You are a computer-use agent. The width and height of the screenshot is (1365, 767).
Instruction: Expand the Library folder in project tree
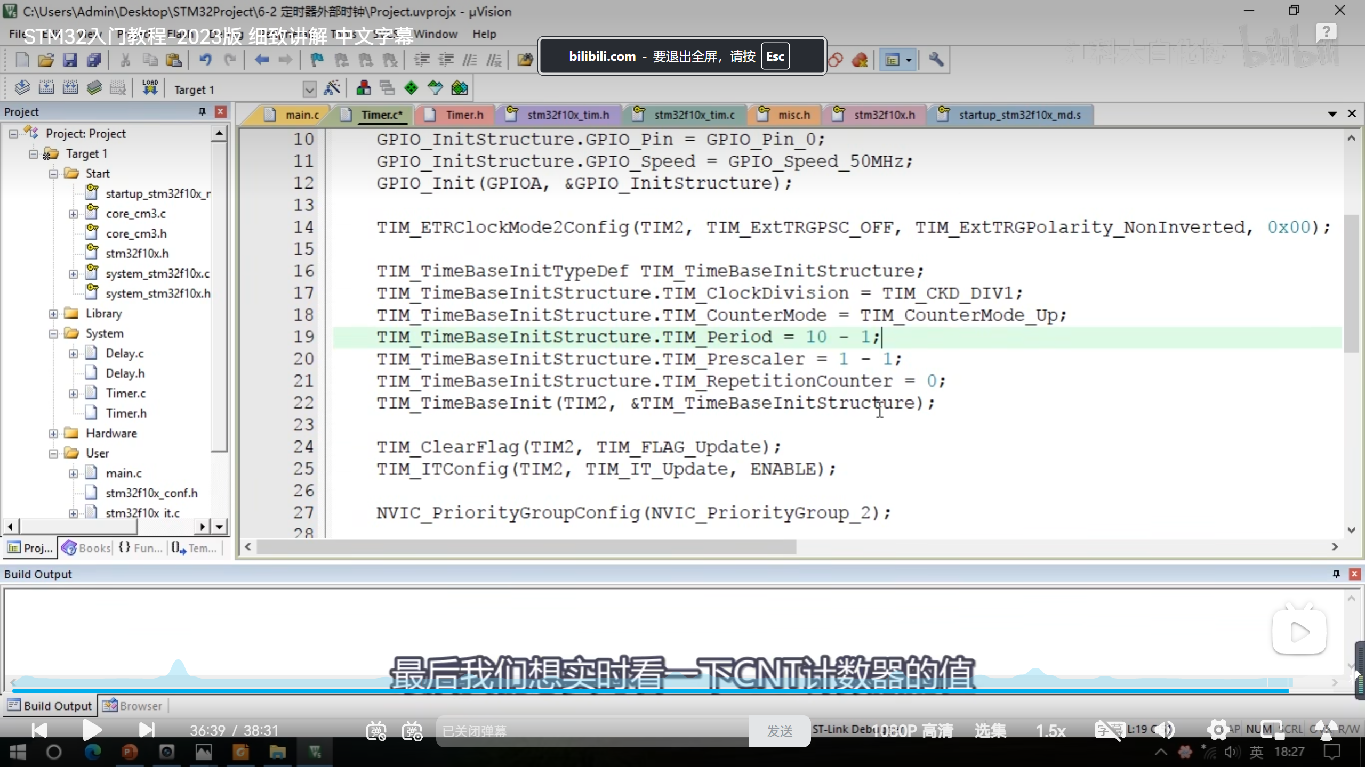[53, 314]
